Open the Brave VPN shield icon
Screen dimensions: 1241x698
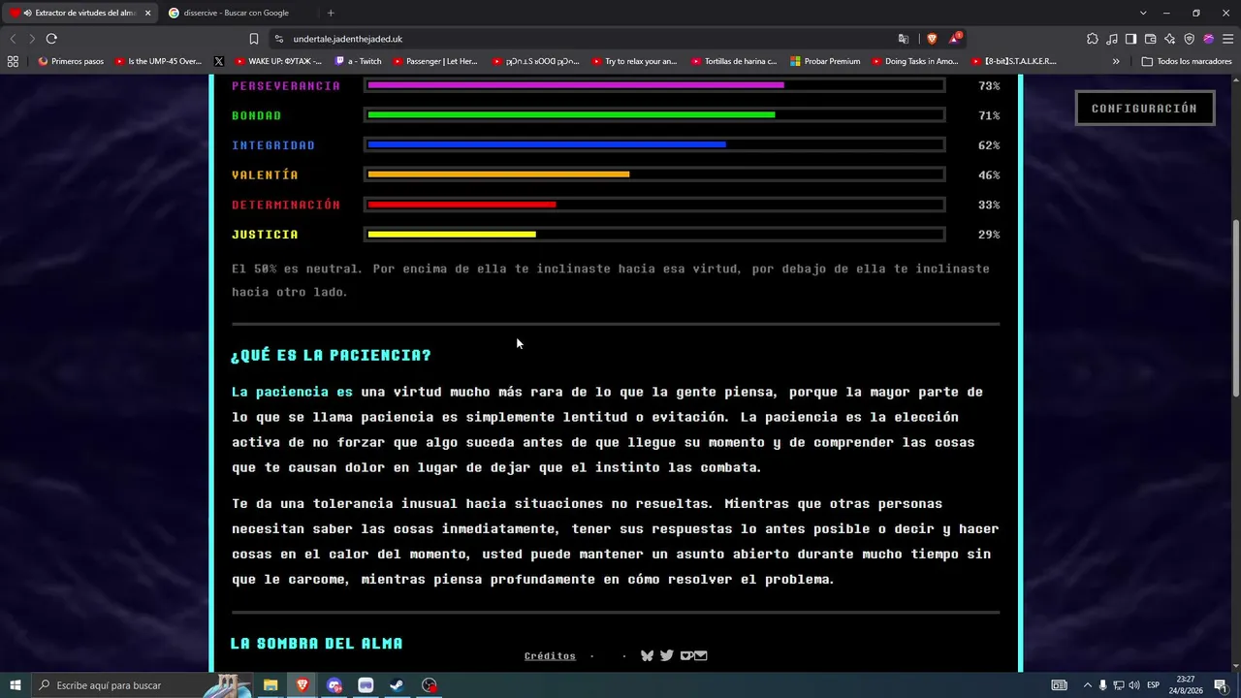point(1190,39)
